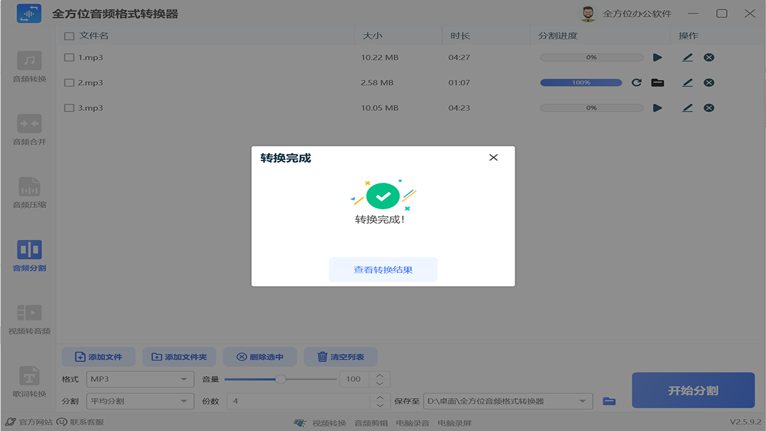Open the 音频压缩 panel

click(x=28, y=190)
